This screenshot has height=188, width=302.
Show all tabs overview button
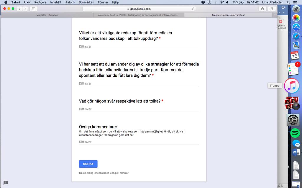point(272,9)
